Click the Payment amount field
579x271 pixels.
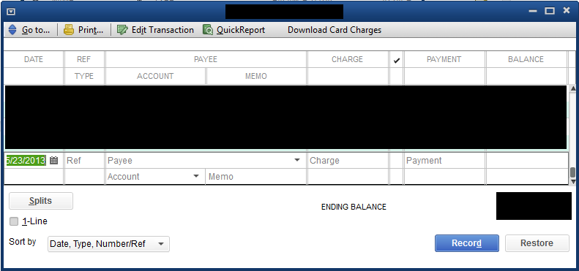click(444, 161)
